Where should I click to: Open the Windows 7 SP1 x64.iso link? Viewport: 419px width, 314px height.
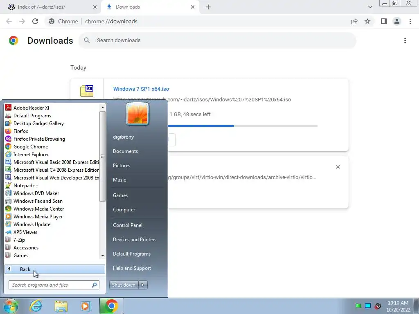click(x=141, y=89)
